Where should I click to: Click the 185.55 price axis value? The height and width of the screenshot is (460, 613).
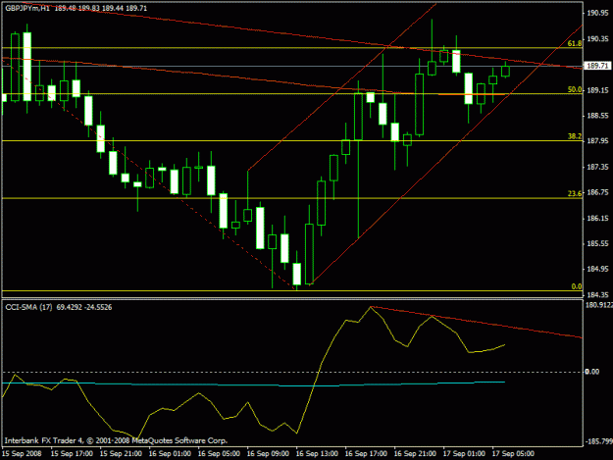tap(597, 243)
